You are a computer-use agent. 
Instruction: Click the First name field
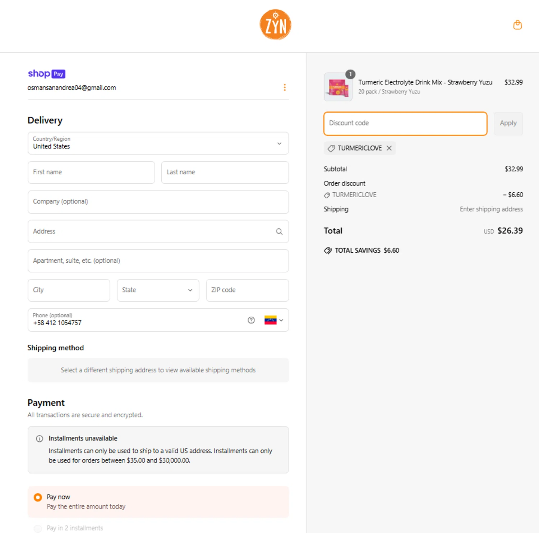[91, 172]
